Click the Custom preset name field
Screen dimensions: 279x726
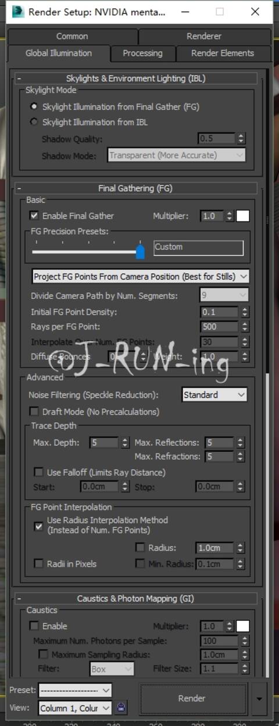(x=198, y=248)
